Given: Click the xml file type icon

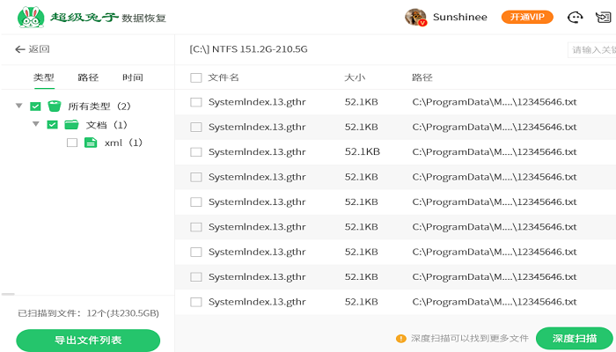Looking at the screenshot, I should pos(90,143).
